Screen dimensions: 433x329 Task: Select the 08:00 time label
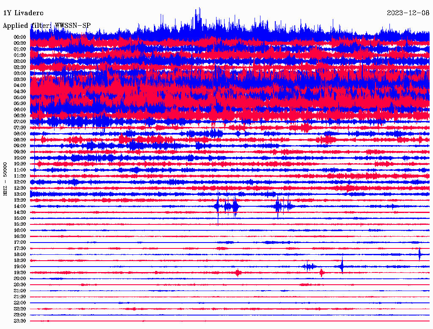[19, 134]
